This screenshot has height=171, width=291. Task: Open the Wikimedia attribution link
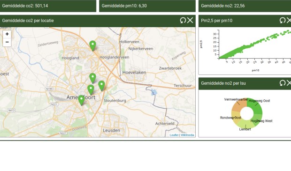coord(187,135)
